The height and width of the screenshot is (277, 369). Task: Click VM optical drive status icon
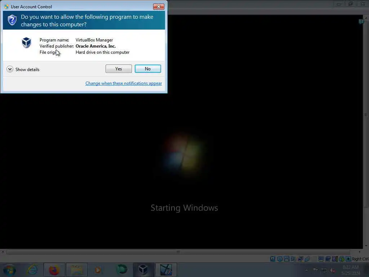280,259
